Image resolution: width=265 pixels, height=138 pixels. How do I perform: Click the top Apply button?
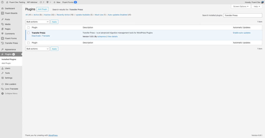tap(54, 22)
